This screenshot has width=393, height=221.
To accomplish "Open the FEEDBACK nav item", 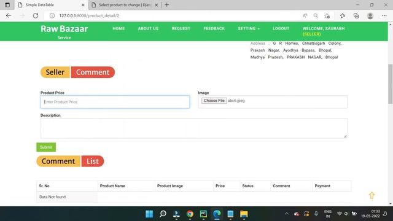I will pyautogui.click(x=214, y=29).
